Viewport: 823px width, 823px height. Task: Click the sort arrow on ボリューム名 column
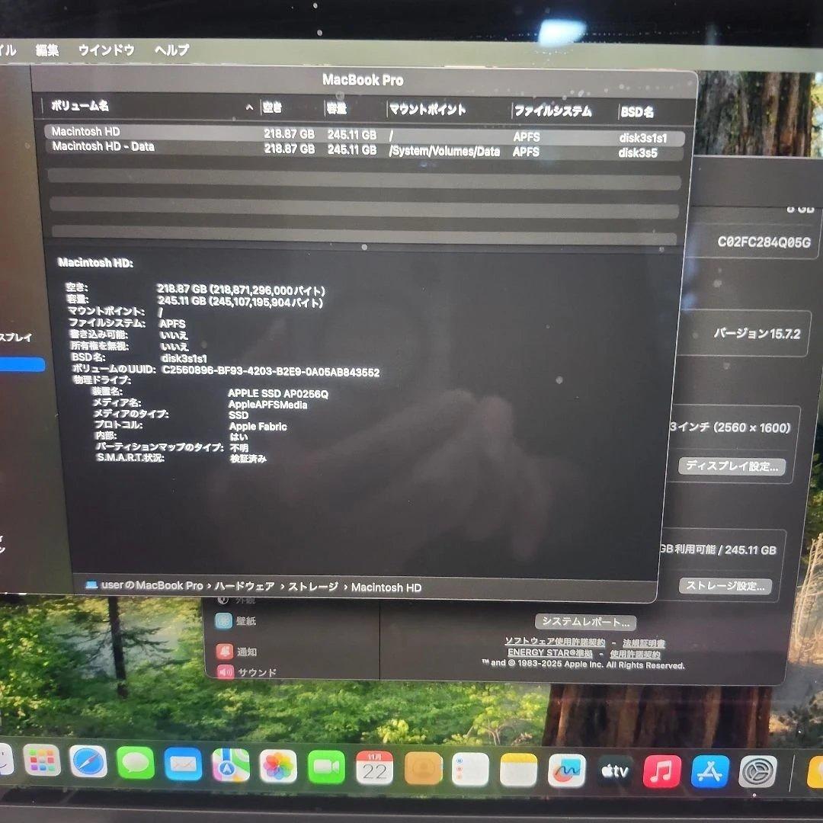[248, 107]
